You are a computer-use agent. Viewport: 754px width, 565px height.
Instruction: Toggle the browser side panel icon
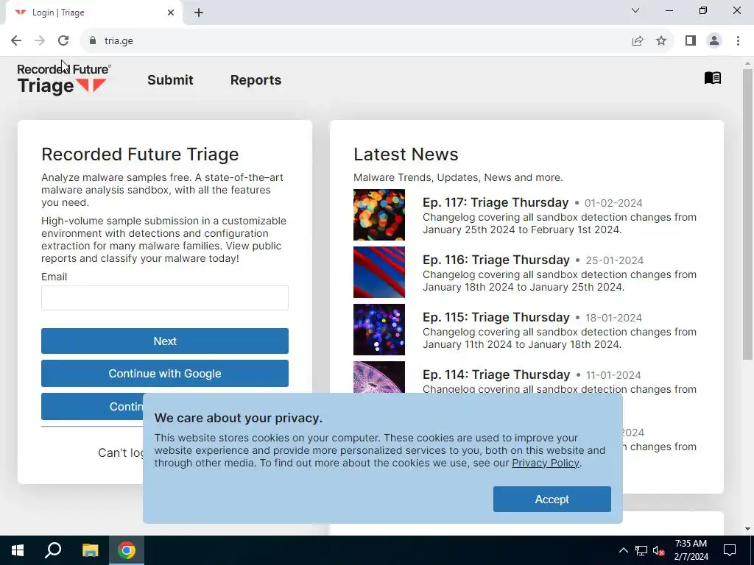pyautogui.click(x=691, y=41)
